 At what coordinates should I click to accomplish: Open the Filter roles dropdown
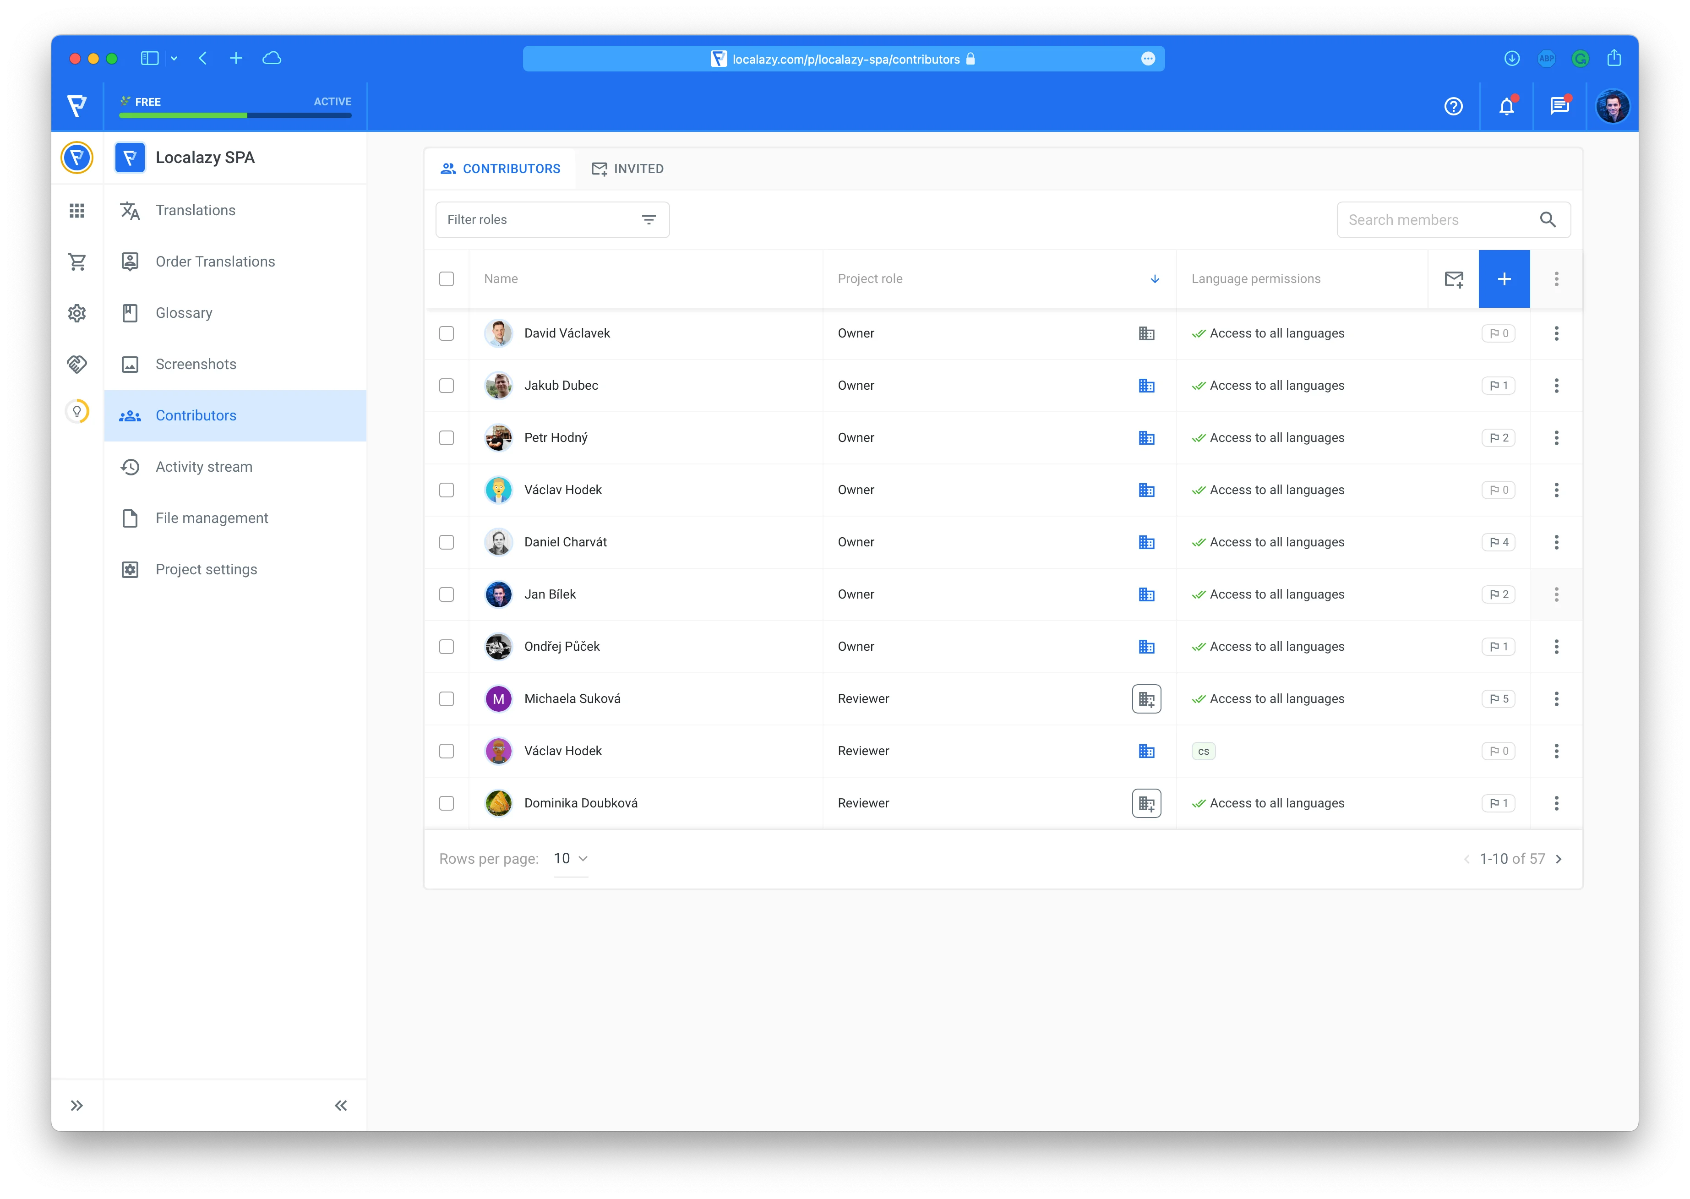pyautogui.click(x=552, y=220)
